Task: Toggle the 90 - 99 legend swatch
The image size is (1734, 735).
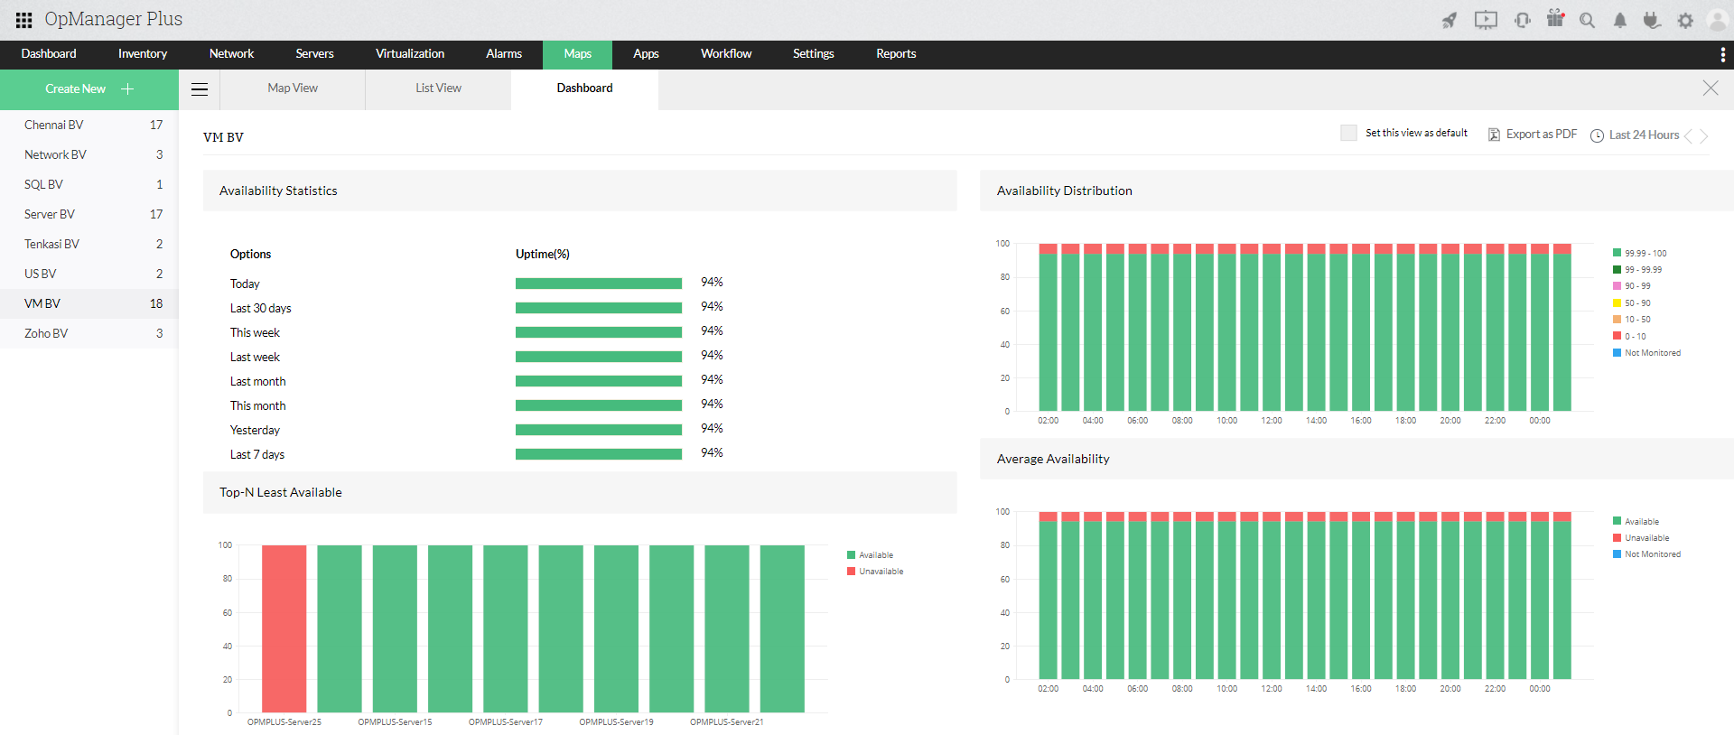Action: coord(1617,286)
